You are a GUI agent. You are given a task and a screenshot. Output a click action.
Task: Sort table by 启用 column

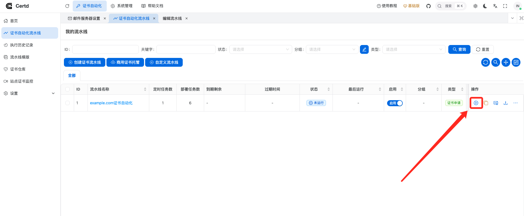point(402,89)
